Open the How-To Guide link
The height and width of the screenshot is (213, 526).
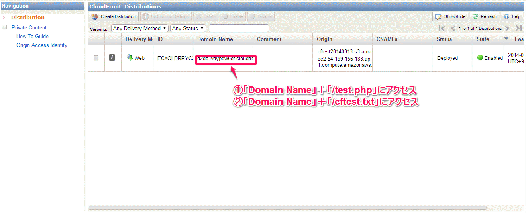(32, 36)
